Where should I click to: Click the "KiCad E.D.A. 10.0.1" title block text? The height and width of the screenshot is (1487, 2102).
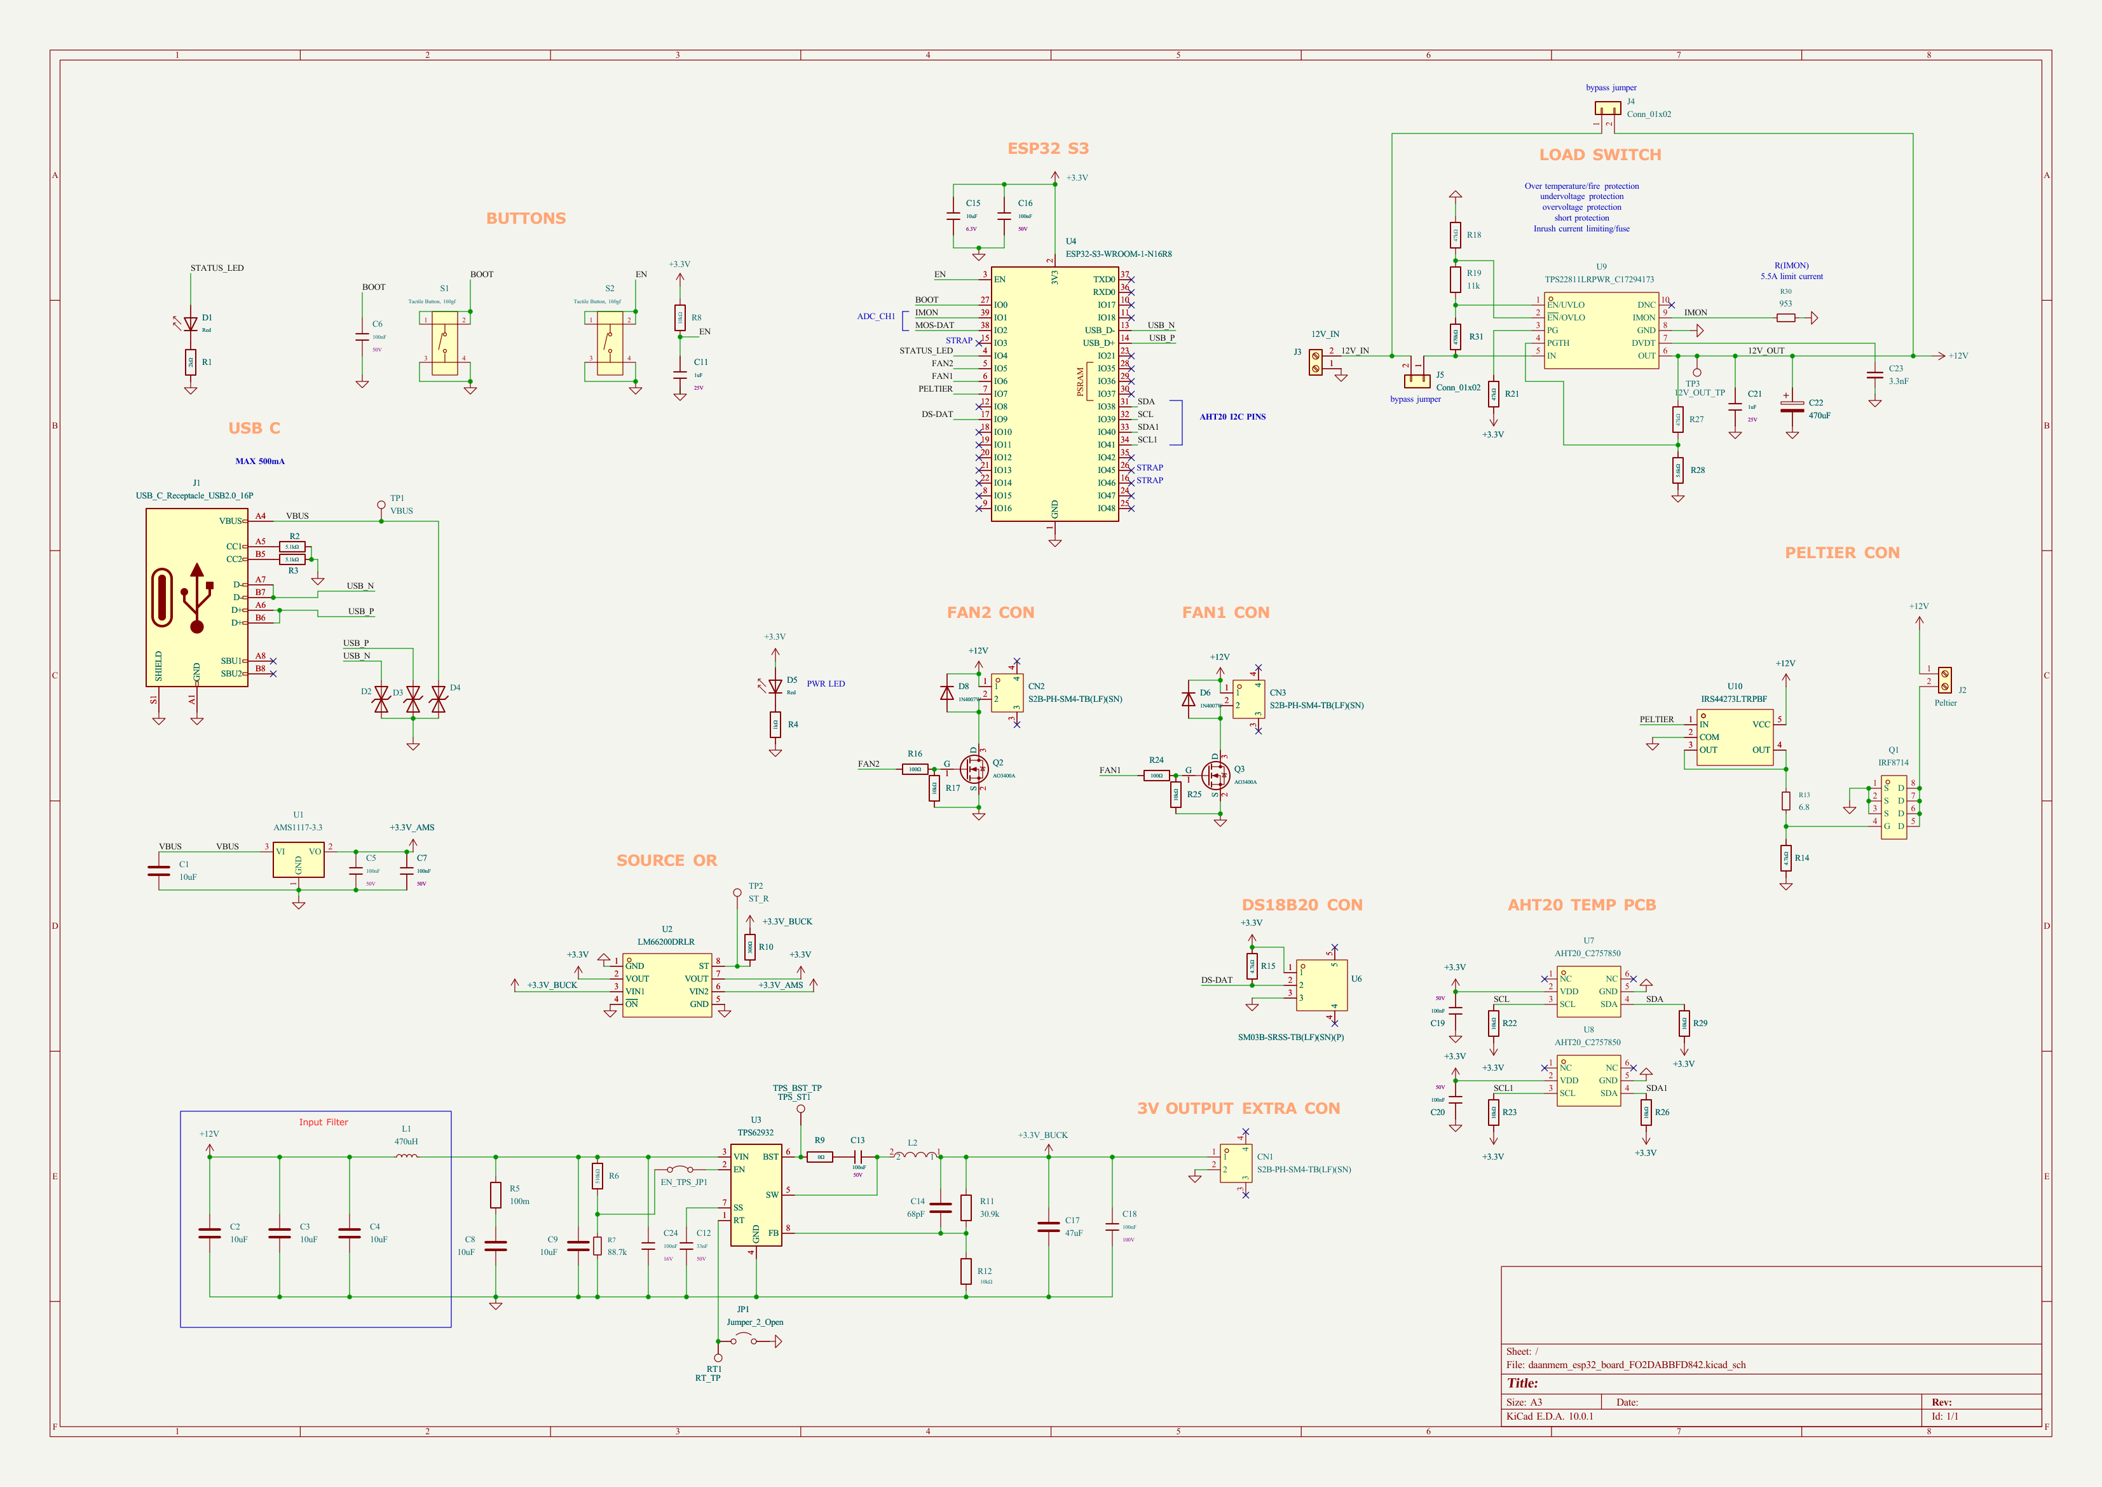[1550, 1416]
